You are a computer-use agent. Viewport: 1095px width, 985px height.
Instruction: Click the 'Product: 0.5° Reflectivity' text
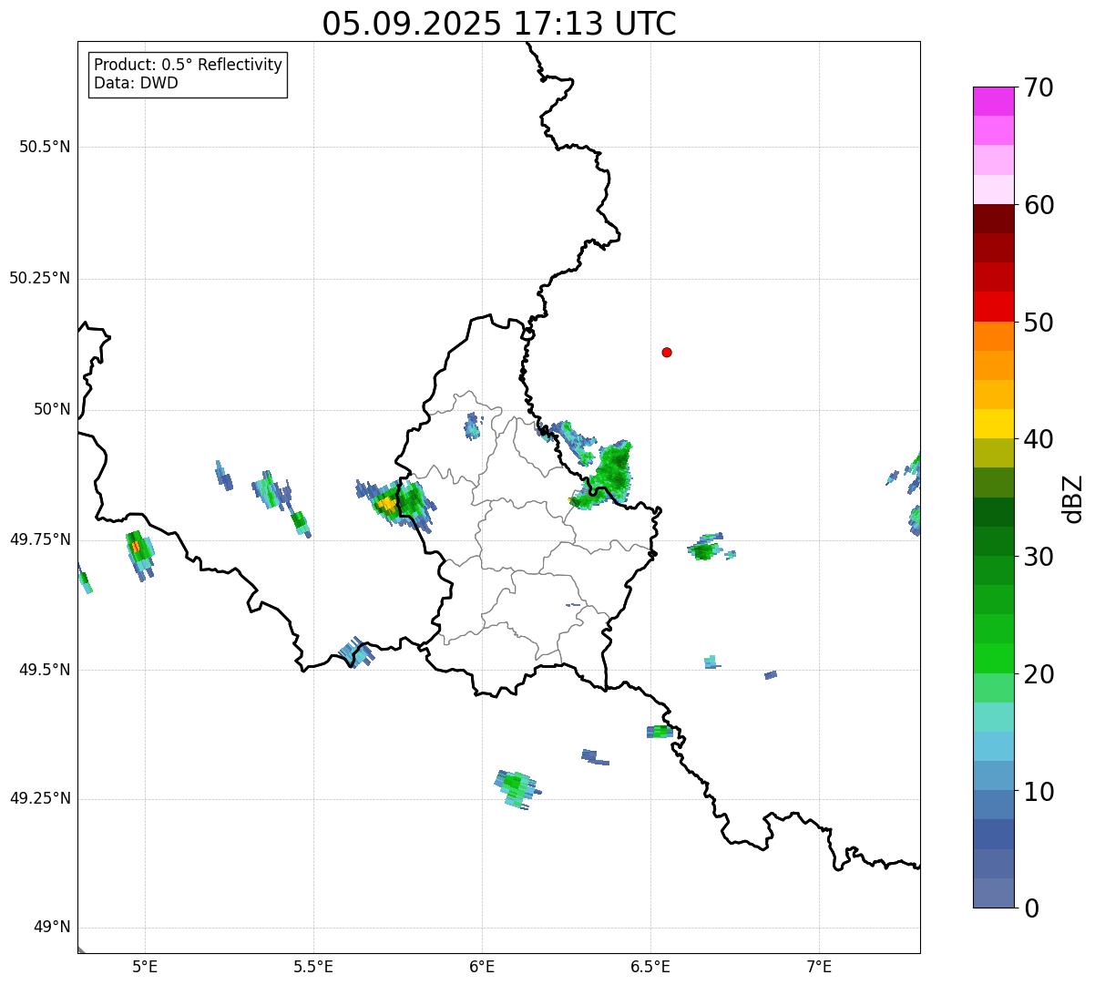(188, 66)
